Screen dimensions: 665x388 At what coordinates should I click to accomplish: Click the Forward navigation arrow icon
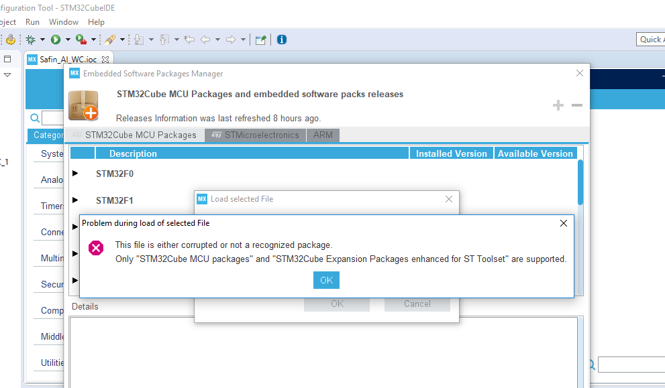[231, 40]
